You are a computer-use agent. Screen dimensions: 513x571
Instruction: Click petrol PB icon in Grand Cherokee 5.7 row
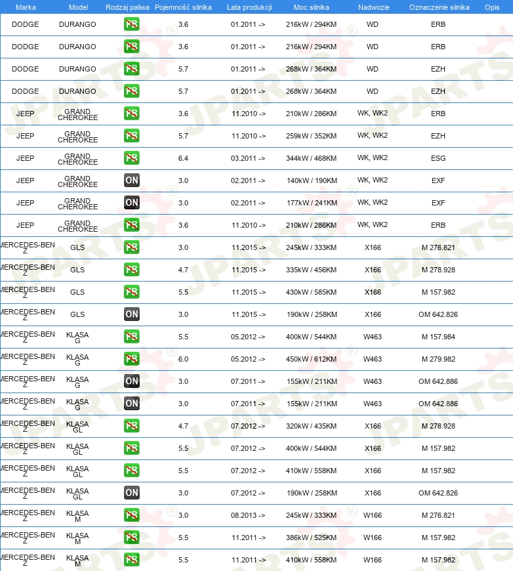click(x=131, y=136)
